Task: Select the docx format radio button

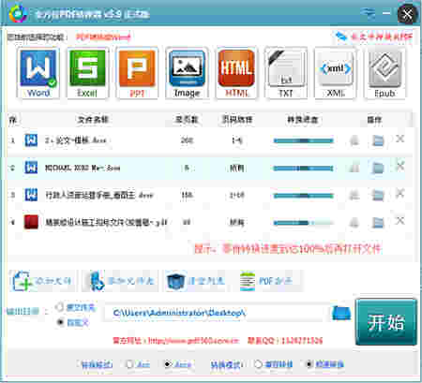Action: [167, 364]
